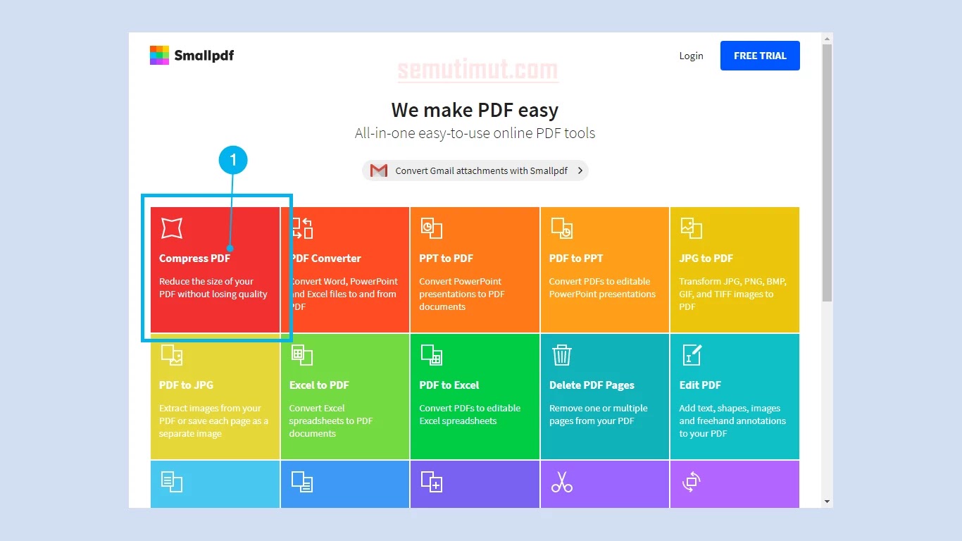Click the 'We make PDF easy' heading

(x=475, y=111)
